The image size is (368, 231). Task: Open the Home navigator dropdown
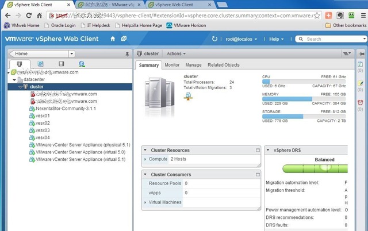(71, 53)
